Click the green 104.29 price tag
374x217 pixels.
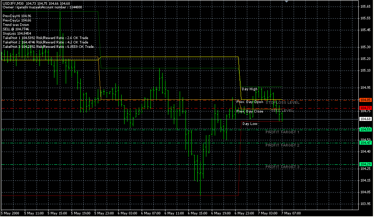click(365, 164)
